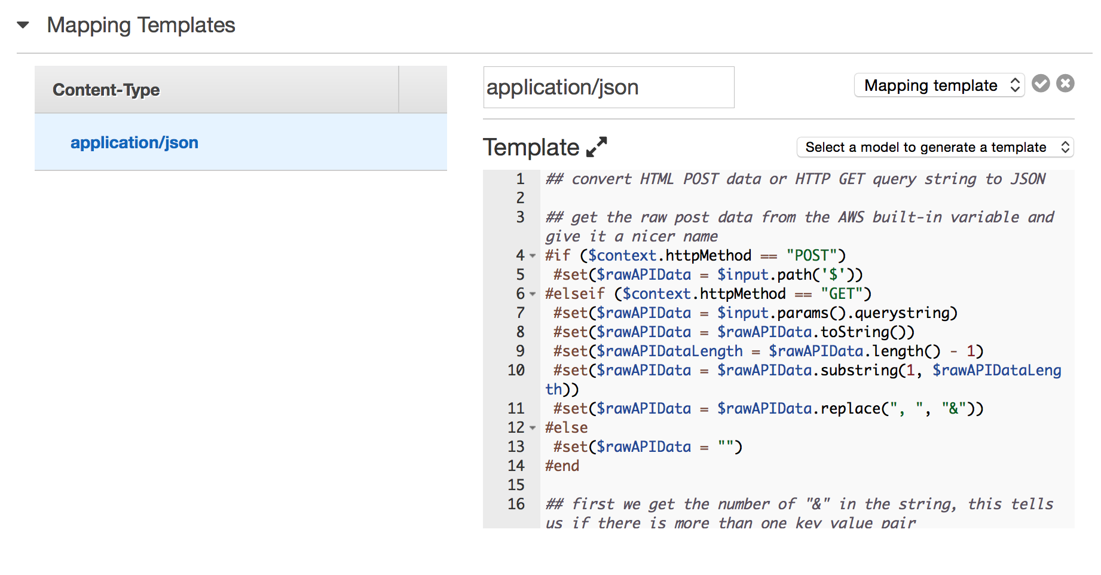Open the Mapping template type dropdown
Image resolution: width=1101 pixels, height=575 pixels.
[x=938, y=85]
